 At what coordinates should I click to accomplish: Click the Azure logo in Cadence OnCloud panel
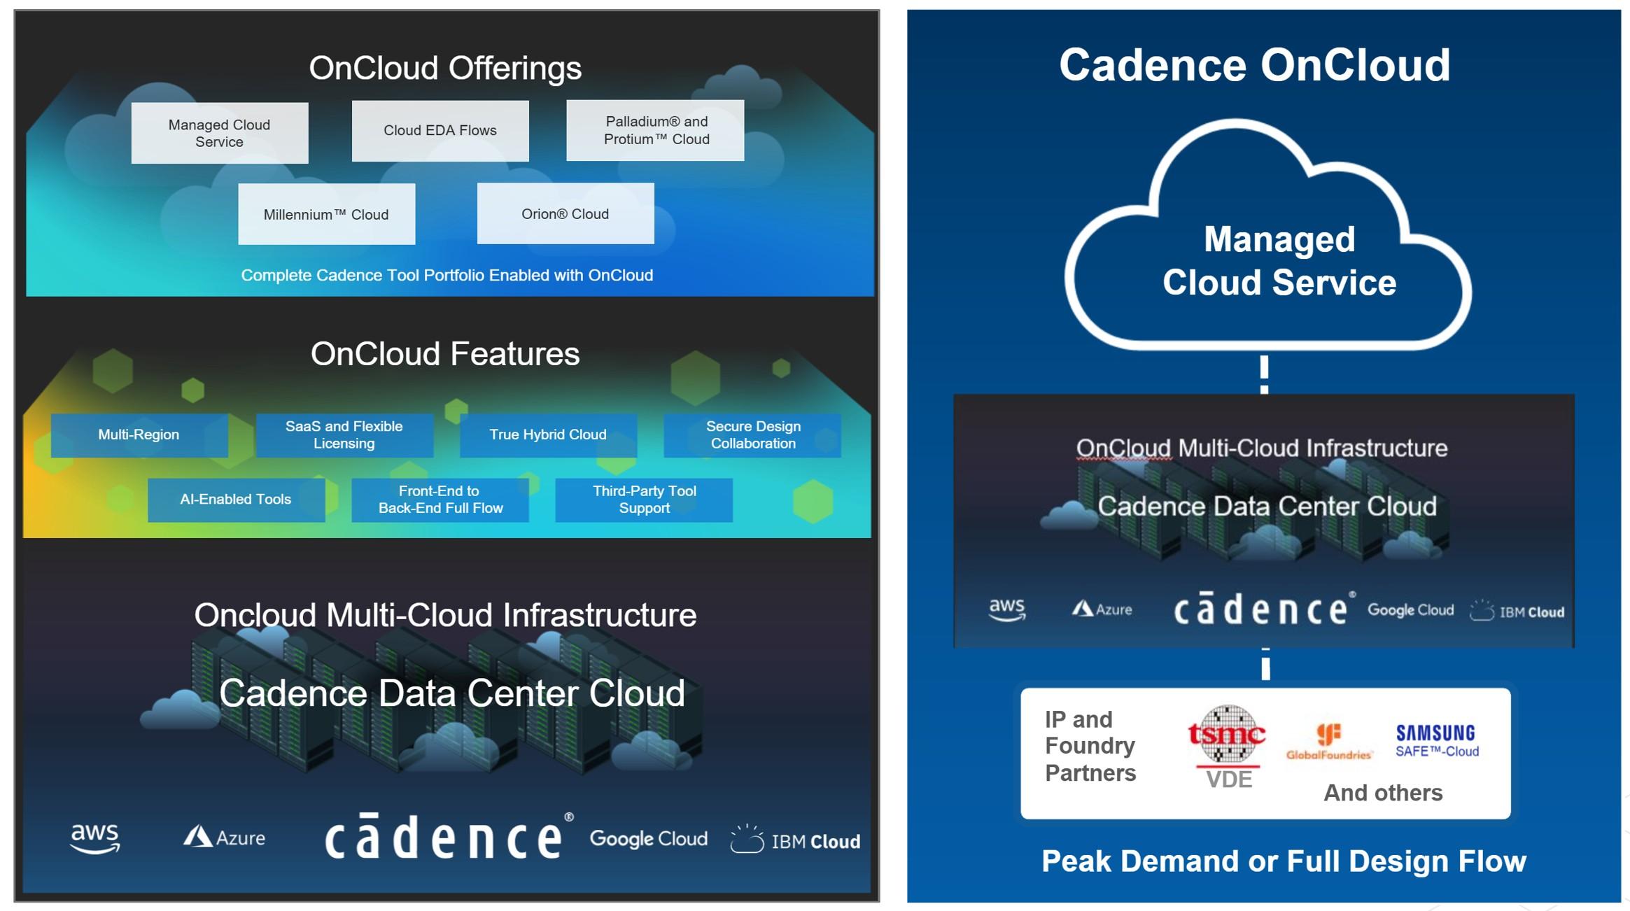[1102, 609]
